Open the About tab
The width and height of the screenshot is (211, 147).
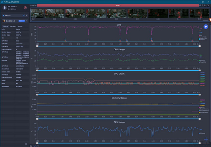click(x=20, y=26)
